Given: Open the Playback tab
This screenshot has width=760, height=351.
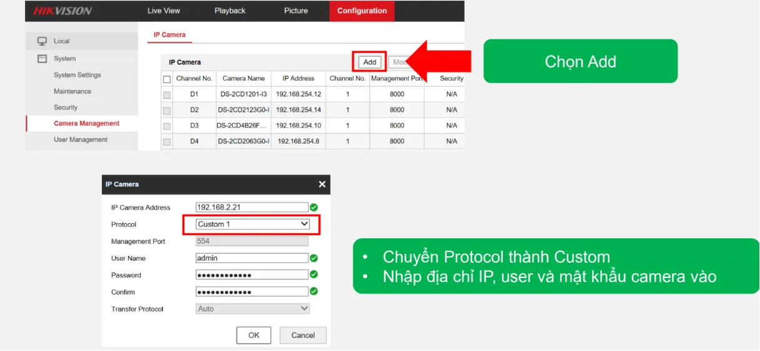Looking at the screenshot, I should click(230, 11).
